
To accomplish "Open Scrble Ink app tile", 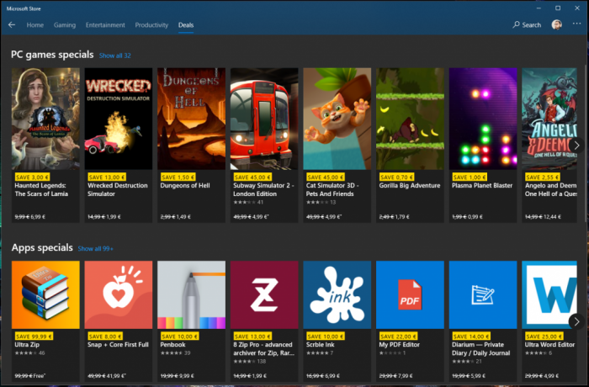I will click(337, 294).
